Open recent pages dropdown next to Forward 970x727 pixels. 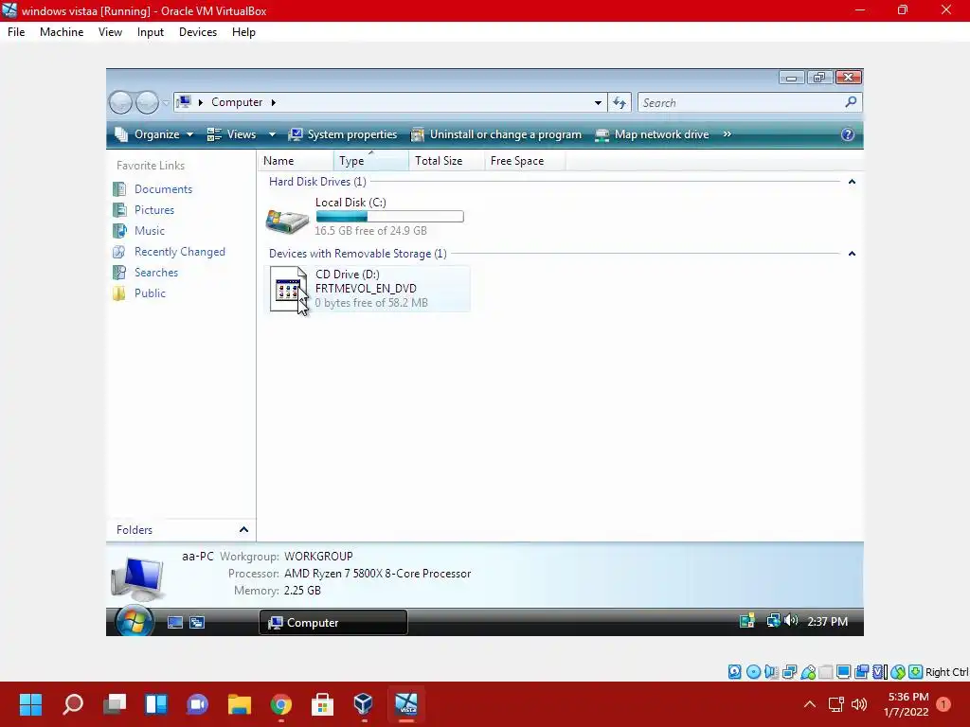pyautogui.click(x=166, y=102)
